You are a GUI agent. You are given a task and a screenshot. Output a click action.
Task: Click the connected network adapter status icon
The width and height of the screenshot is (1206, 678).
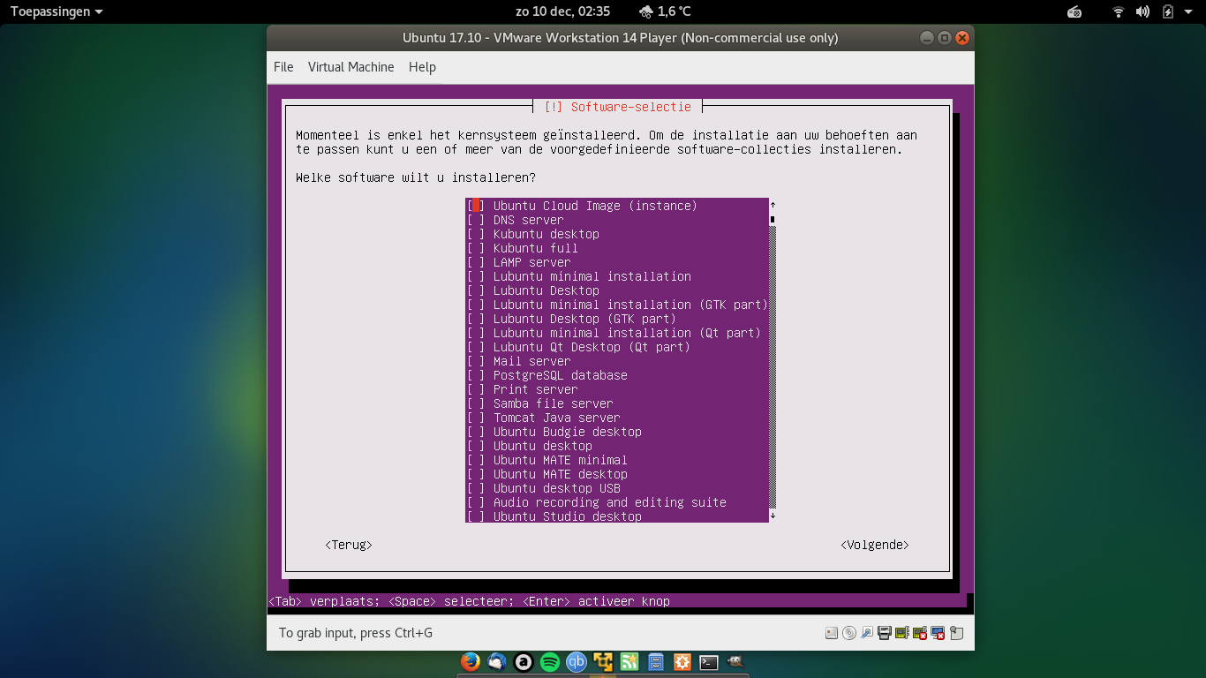click(x=902, y=633)
